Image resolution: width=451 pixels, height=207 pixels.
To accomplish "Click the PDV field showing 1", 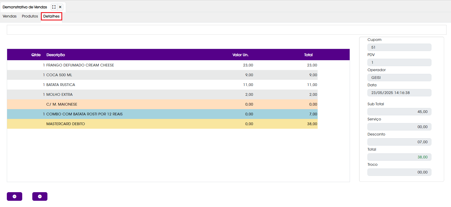I will [x=399, y=62].
